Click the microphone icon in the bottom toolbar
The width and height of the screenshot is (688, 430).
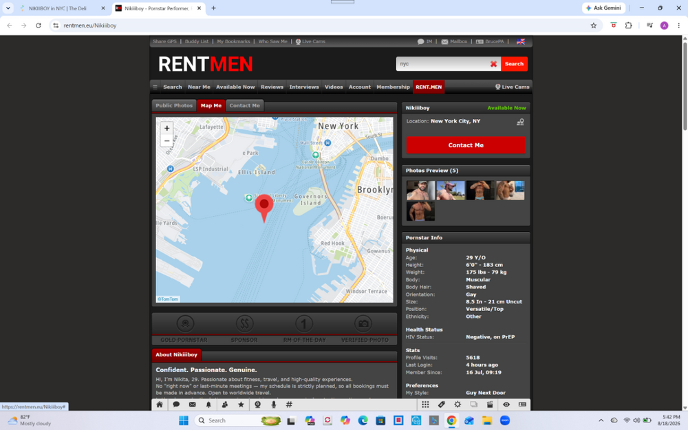pyautogui.click(x=273, y=405)
